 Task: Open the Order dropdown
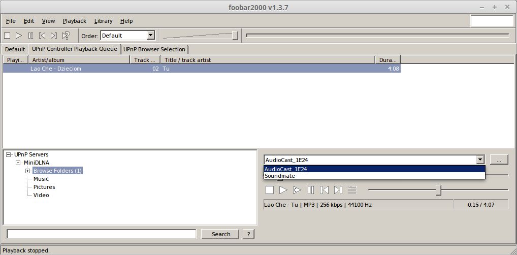pyautogui.click(x=150, y=35)
